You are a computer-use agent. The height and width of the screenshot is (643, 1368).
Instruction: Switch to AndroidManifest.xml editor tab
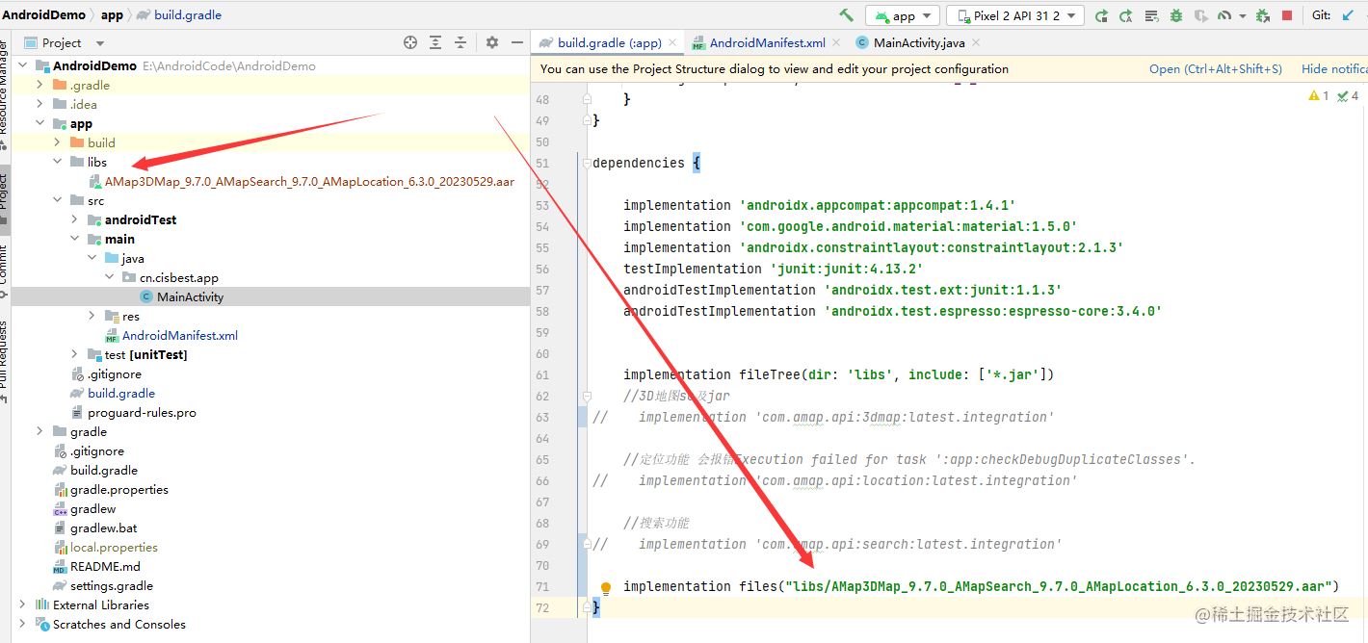point(767,42)
